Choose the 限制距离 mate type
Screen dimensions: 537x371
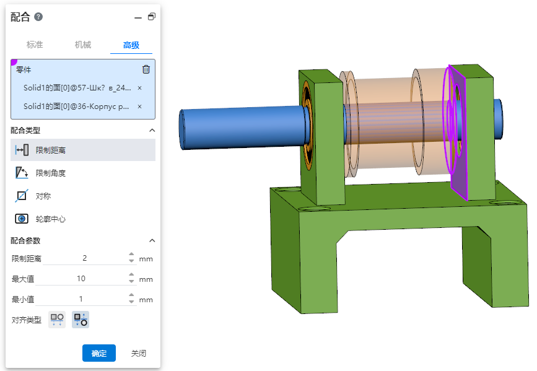pos(83,150)
